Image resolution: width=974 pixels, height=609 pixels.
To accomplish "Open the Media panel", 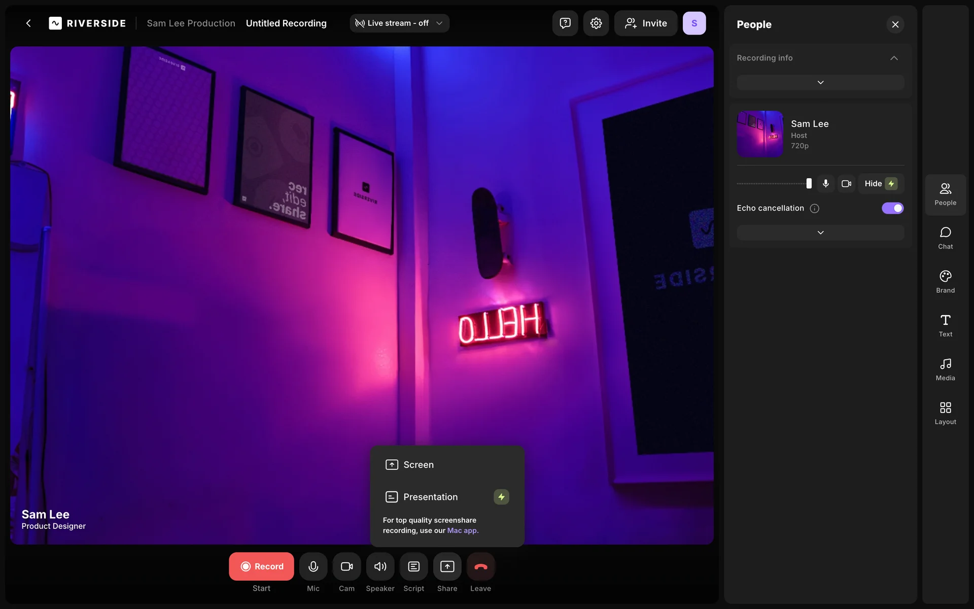I will pyautogui.click(x=945, y=369).
